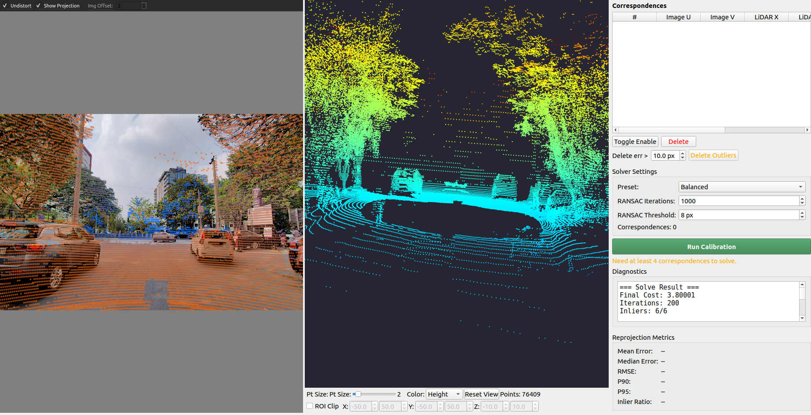Click the correspondences table right scroll arrow

(807, 130)
